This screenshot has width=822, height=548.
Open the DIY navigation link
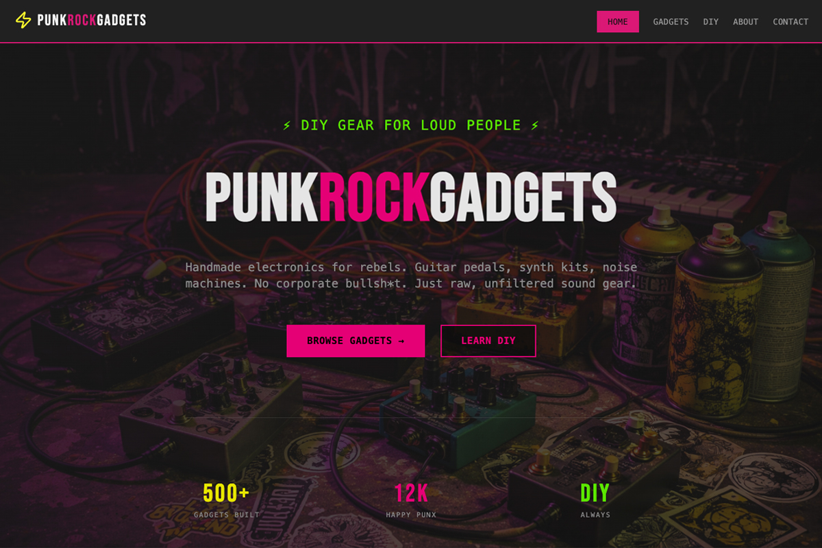coord(710,22)
